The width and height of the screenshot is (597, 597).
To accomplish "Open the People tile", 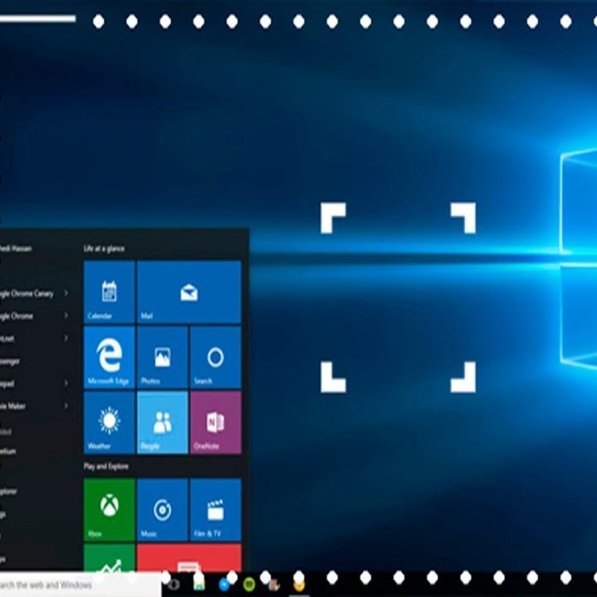I will click(162, 422).
